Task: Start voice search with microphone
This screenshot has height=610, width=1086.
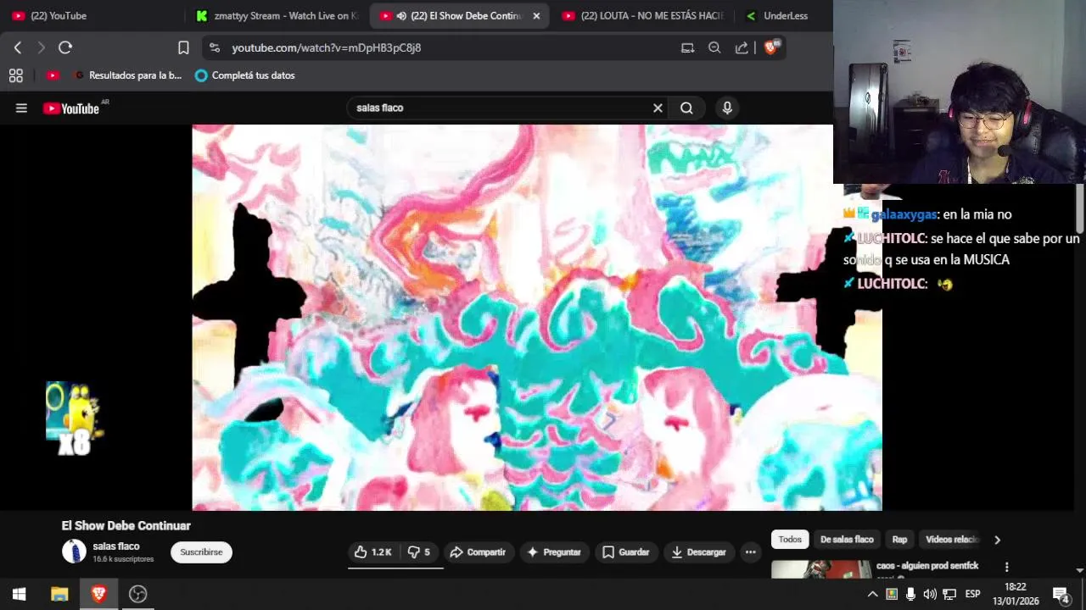Action: click(x=727, y=108)
